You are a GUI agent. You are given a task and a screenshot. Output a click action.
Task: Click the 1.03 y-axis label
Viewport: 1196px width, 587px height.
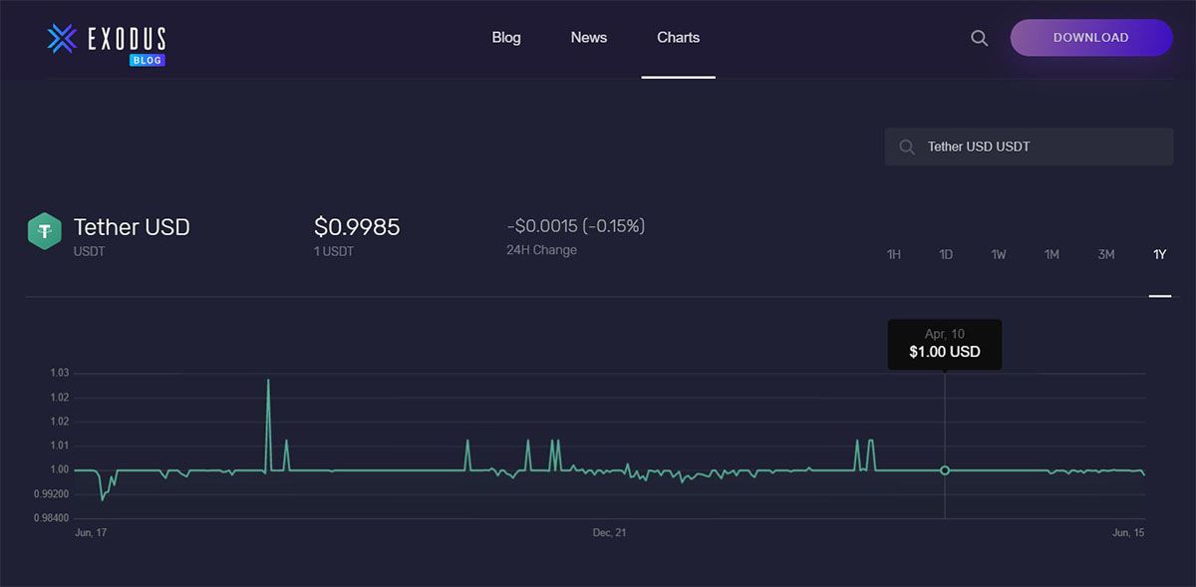pos(60,373)
